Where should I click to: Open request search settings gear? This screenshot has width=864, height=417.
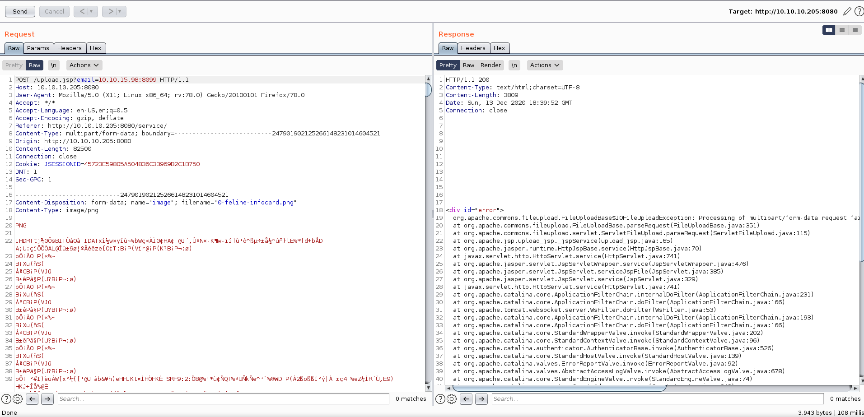[18, 399]
